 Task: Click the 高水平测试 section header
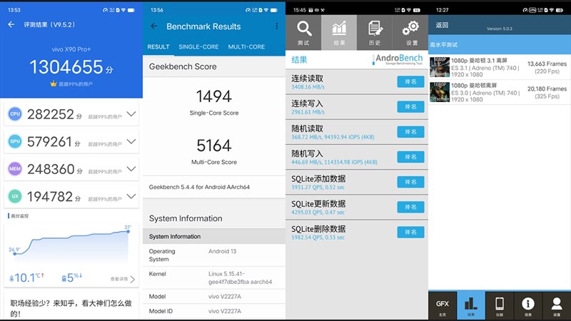[500, 45]
